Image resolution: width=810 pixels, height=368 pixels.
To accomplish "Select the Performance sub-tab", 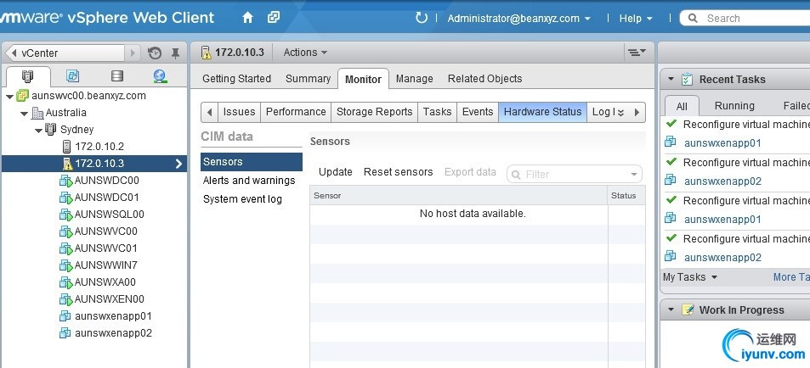I will (296, 112).
